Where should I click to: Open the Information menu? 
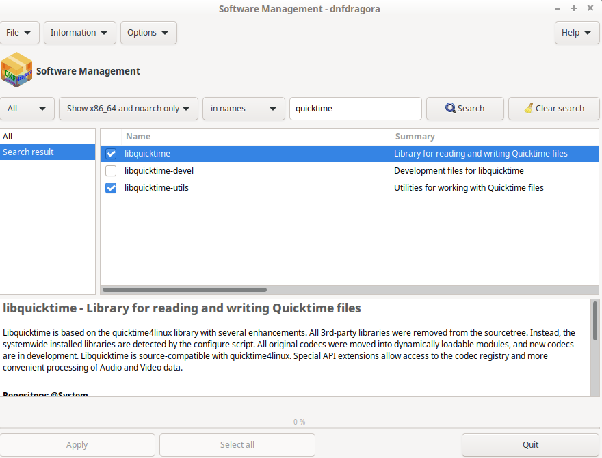click(79, 33)
